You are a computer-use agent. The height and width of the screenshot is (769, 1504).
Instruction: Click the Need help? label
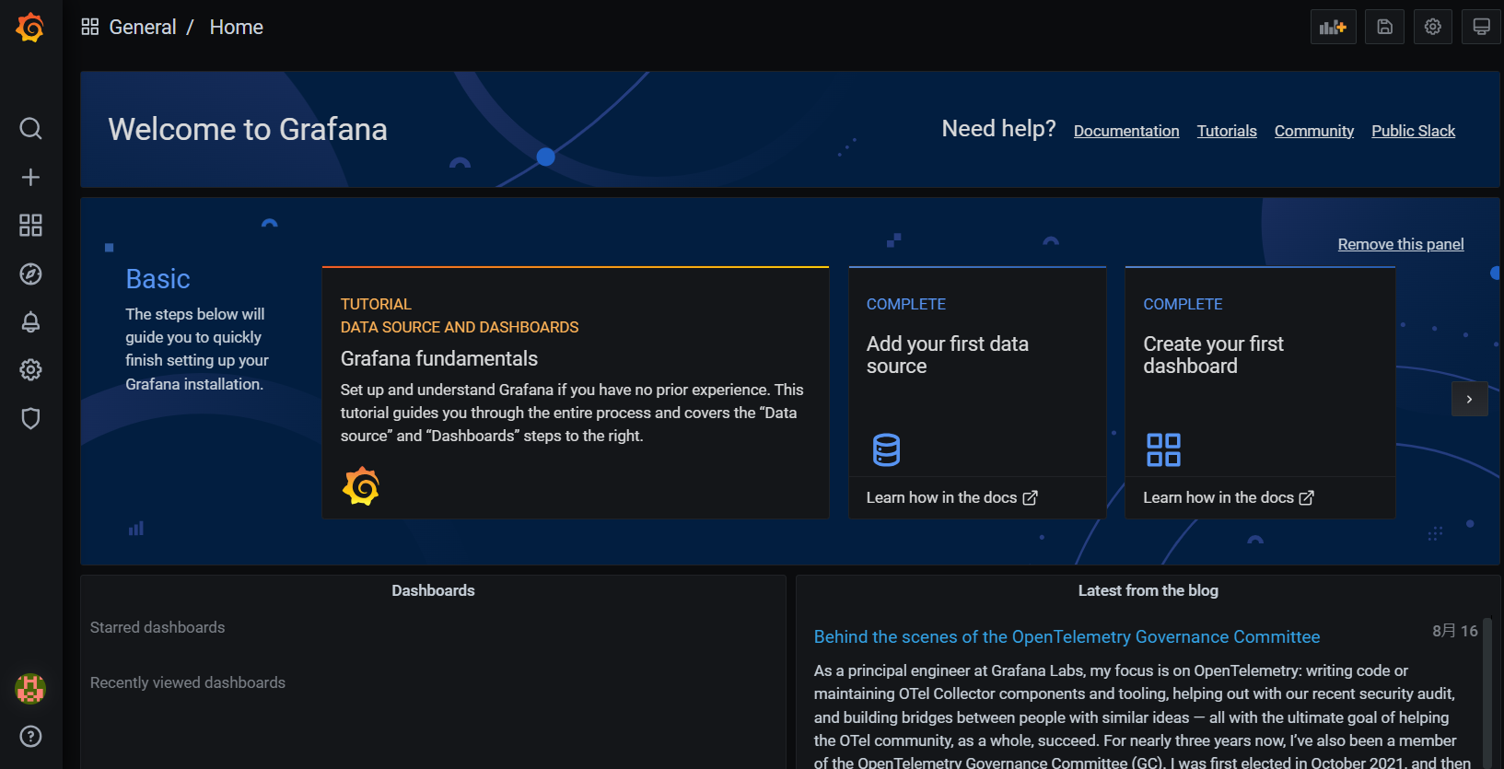point(998,128)
